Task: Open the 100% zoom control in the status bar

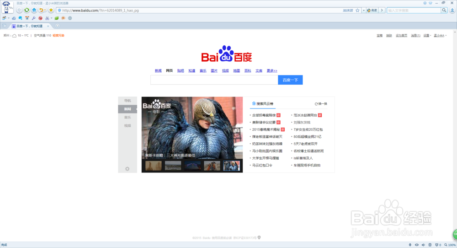Action: tap(450, 245)
